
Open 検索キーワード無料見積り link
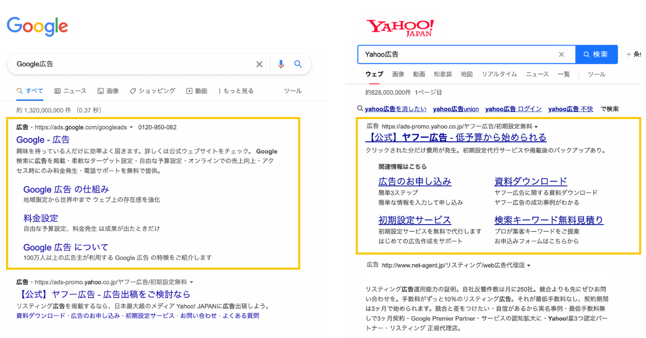549,220
